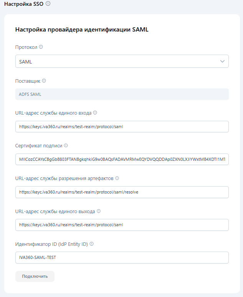Viewport: 243px width, 297px height.
Task: Show info icon for Идентификатор ID (IdP Entity ID)
Action: tap(92, 244)
